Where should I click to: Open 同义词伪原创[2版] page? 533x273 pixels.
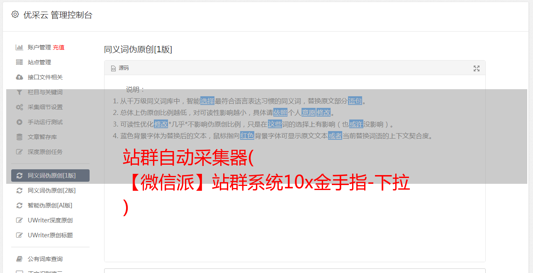coord(48,190)
